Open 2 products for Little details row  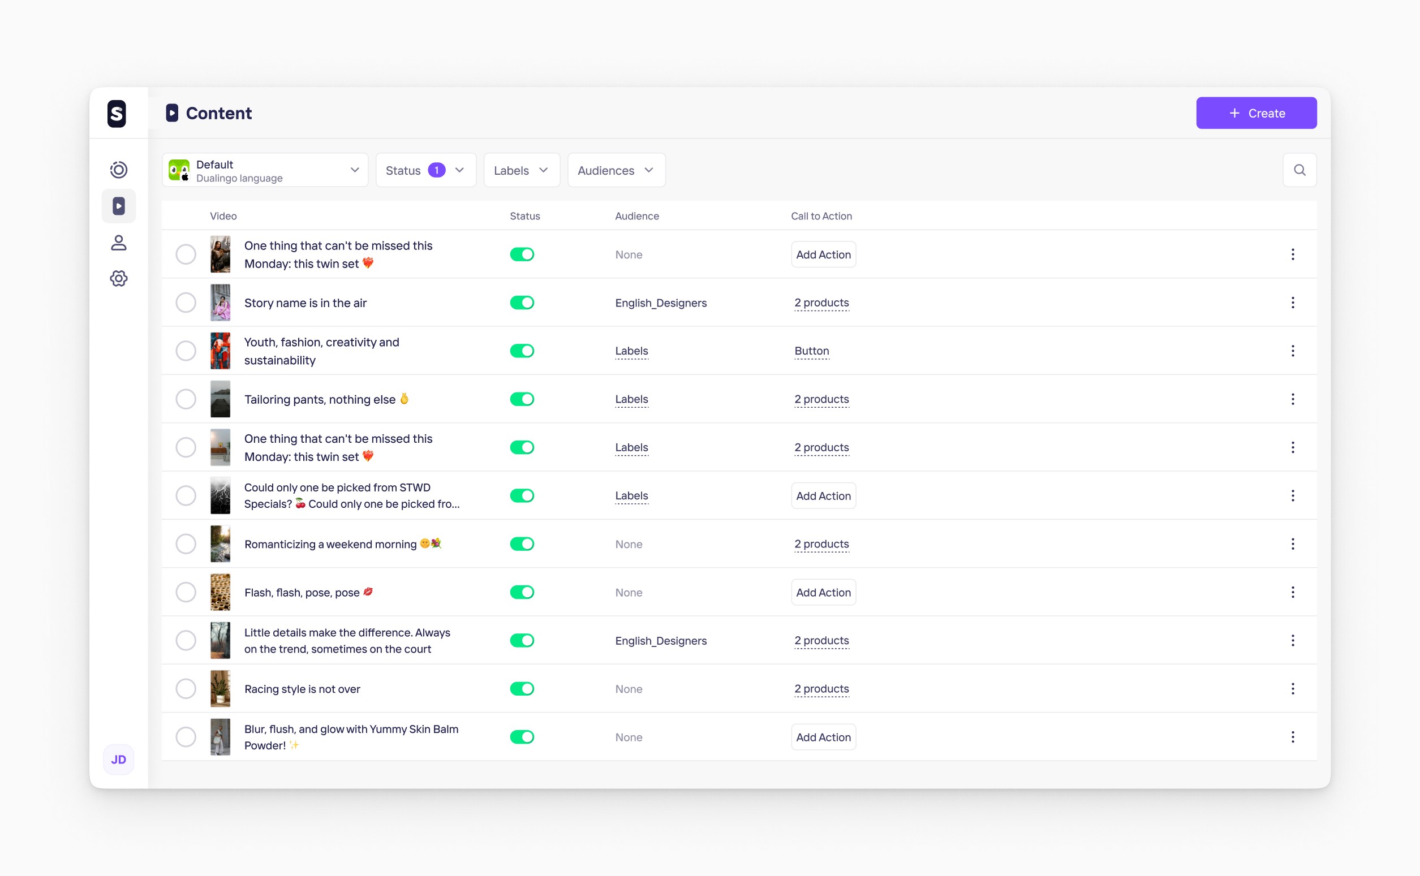click(x=821, y=640)
